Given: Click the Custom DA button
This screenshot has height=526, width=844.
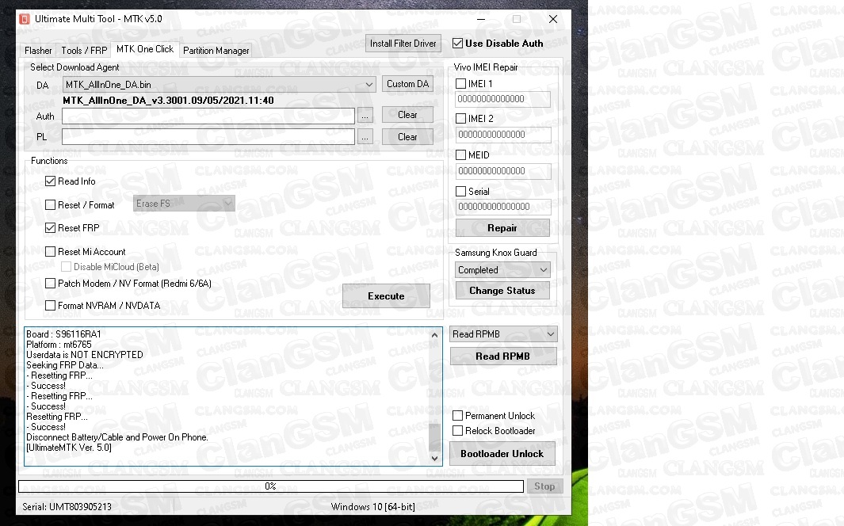Looking at the screenshot, I should tap(407, 84).
